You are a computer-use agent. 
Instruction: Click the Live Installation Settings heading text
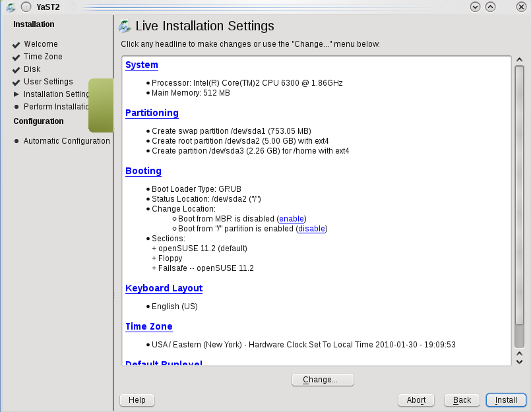(x=205, y=26)
